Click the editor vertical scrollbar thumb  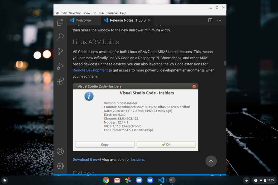coord(225,63)
